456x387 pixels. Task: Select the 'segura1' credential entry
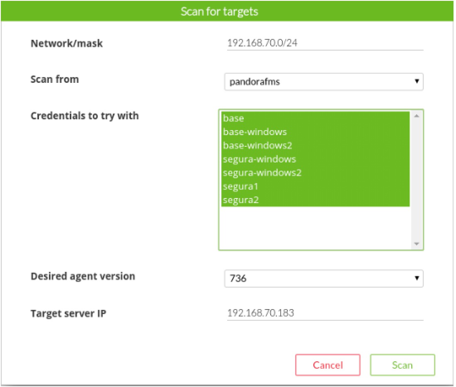tap(315, 186)
